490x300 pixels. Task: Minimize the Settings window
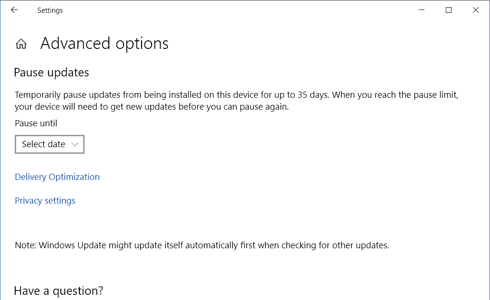tap(422, 10)
